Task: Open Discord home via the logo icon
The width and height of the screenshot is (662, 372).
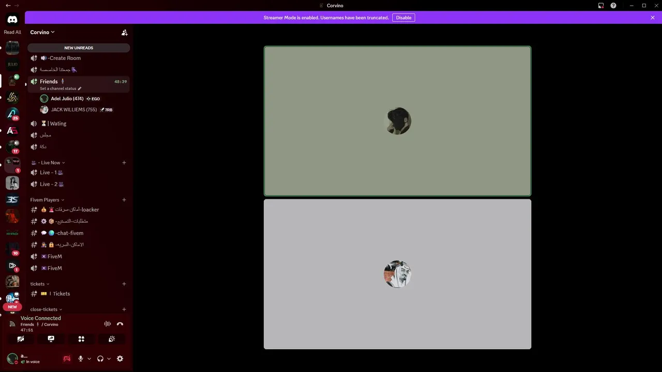Action: (12, 20)
